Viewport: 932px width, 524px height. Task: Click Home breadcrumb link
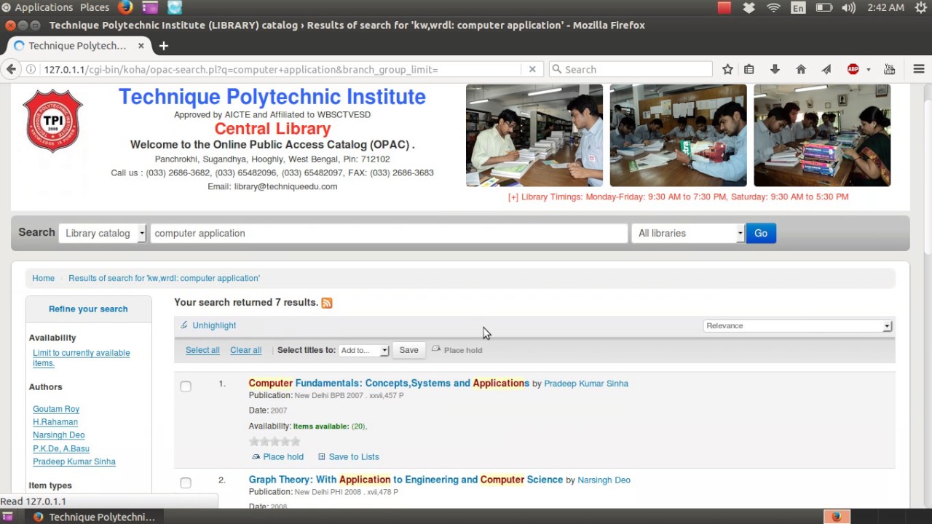(x=43, y=278)
